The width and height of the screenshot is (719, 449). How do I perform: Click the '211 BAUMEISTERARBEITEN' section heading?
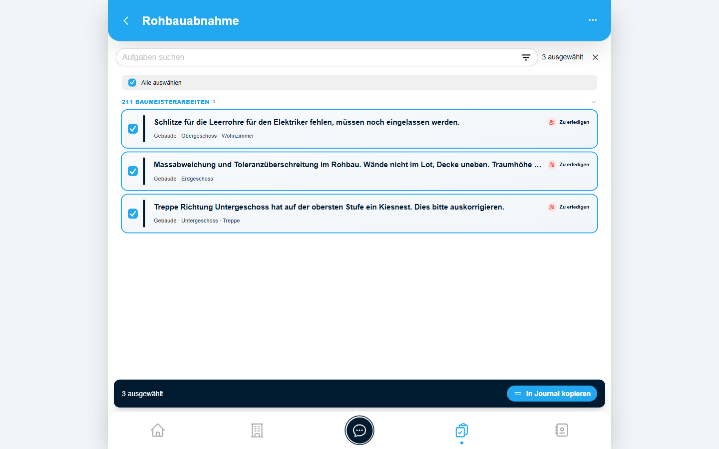tap(166, 102)
